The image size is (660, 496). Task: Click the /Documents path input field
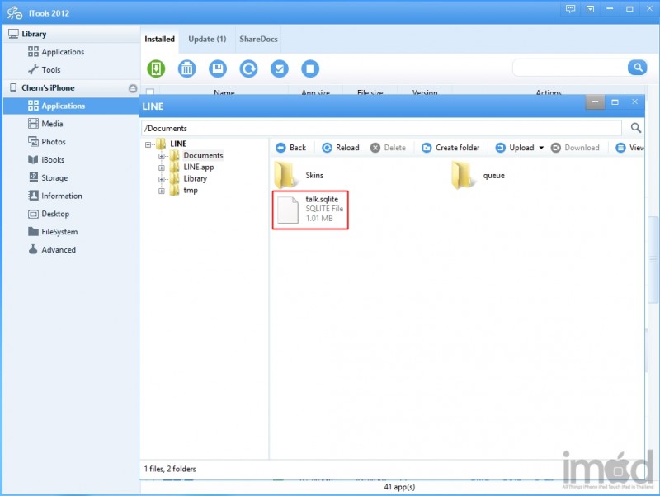pos(381,128)
